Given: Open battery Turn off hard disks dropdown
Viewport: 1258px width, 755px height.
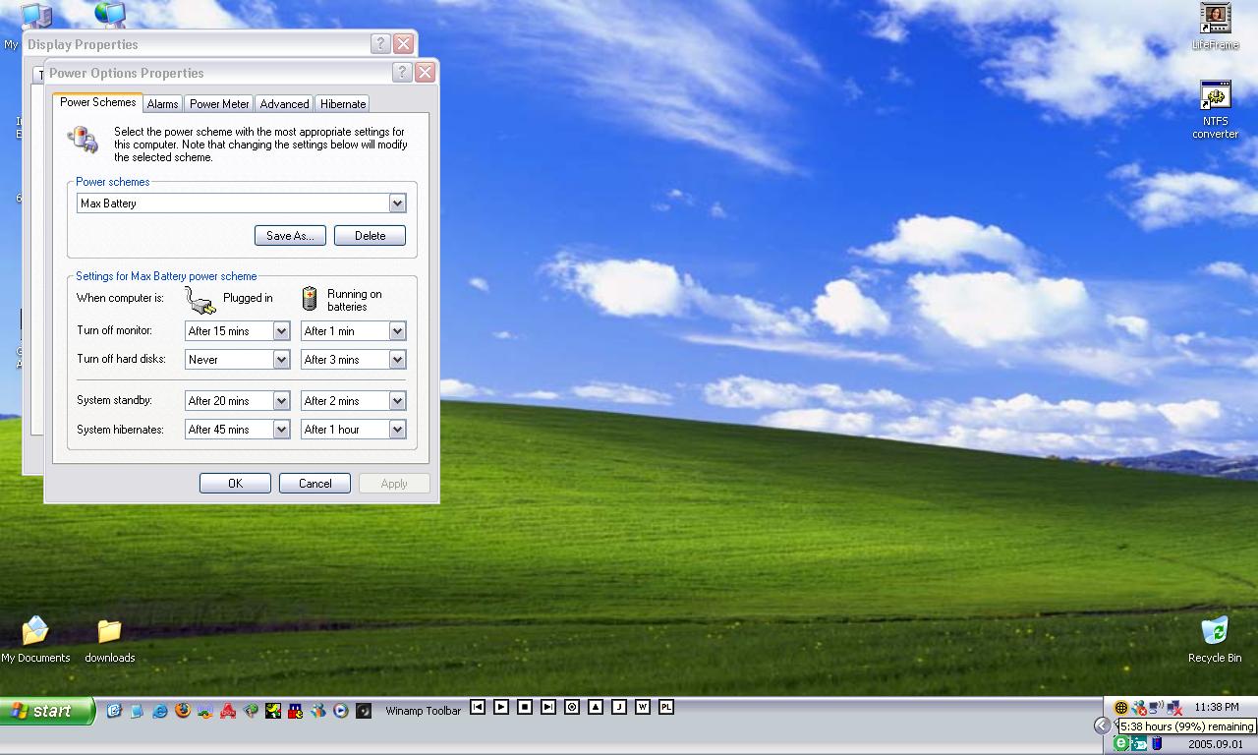Looking at the screenshot, I should pos(397,360).
